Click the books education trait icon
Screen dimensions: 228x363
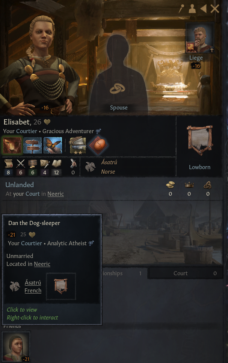pyautogui.click(x=78, y=145)
